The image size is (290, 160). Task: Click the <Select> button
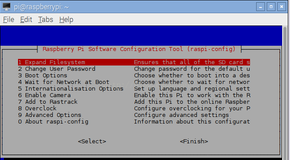(92, 141)
